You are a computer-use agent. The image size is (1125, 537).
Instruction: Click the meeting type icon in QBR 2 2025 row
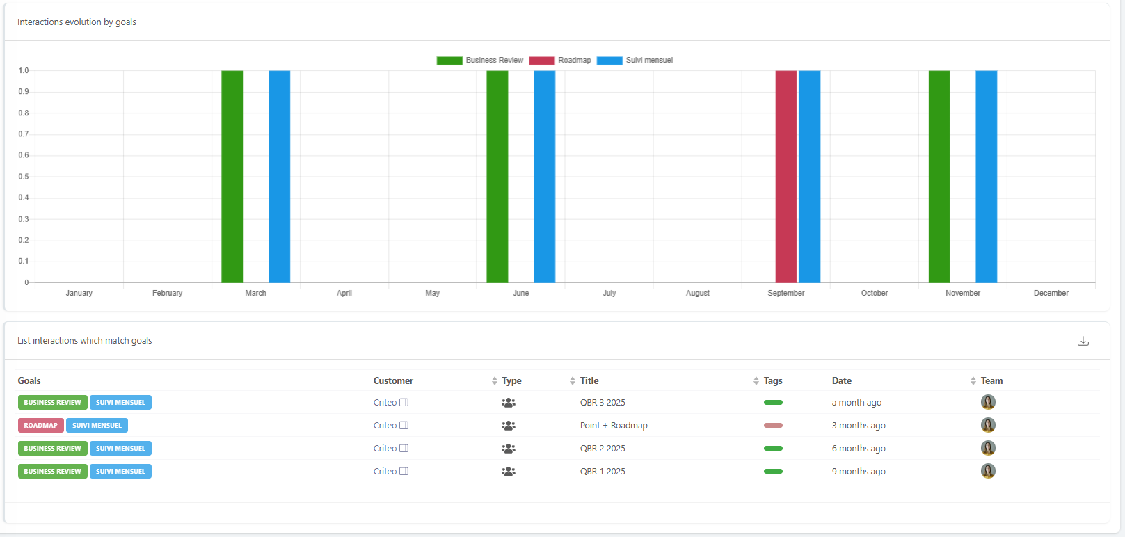point(509,449)
